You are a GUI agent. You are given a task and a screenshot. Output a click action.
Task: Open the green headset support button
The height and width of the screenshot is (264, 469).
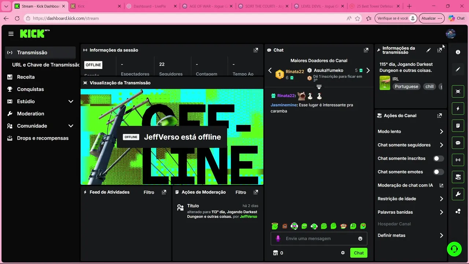coord(454,249)
